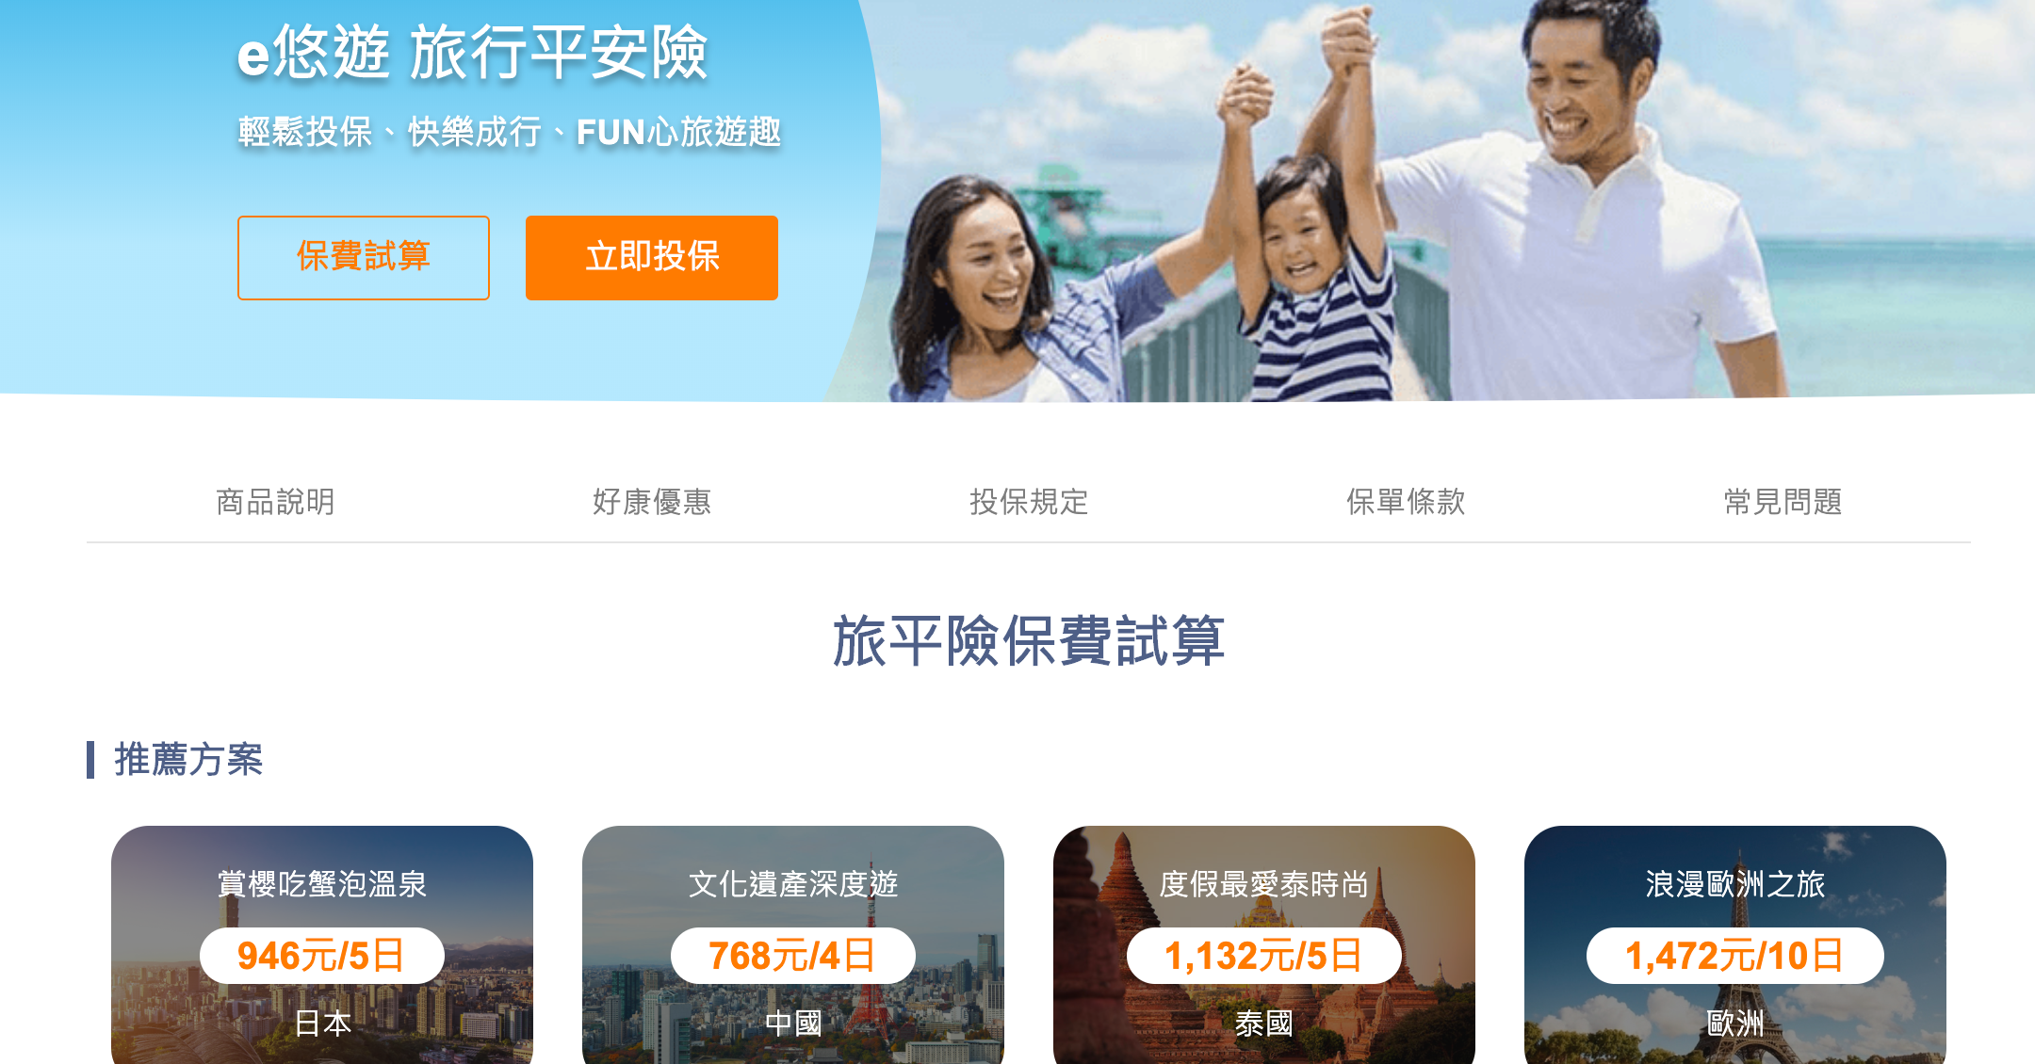Open the 商品說明 tab
Screen dimensions: 2035x1064
(275, 502)
